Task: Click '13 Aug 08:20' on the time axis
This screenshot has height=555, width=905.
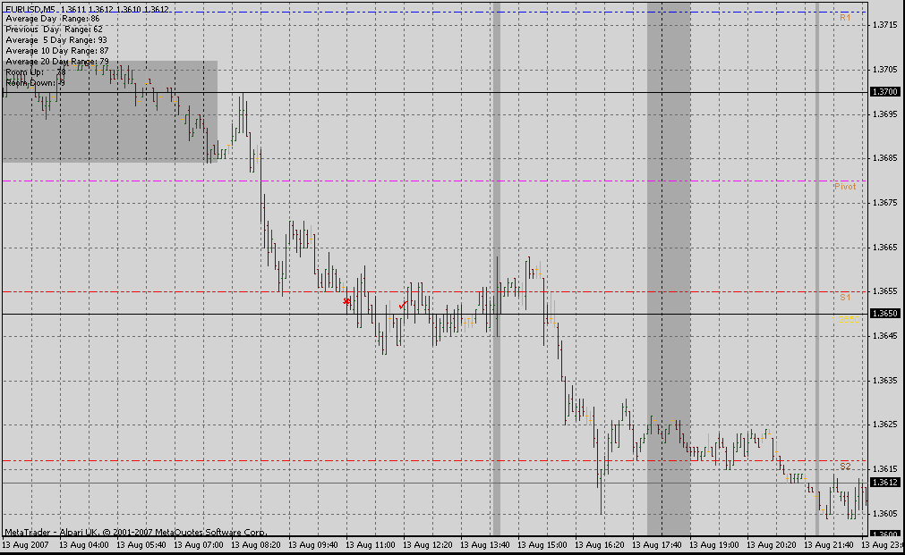Action: tap(256, 544)
